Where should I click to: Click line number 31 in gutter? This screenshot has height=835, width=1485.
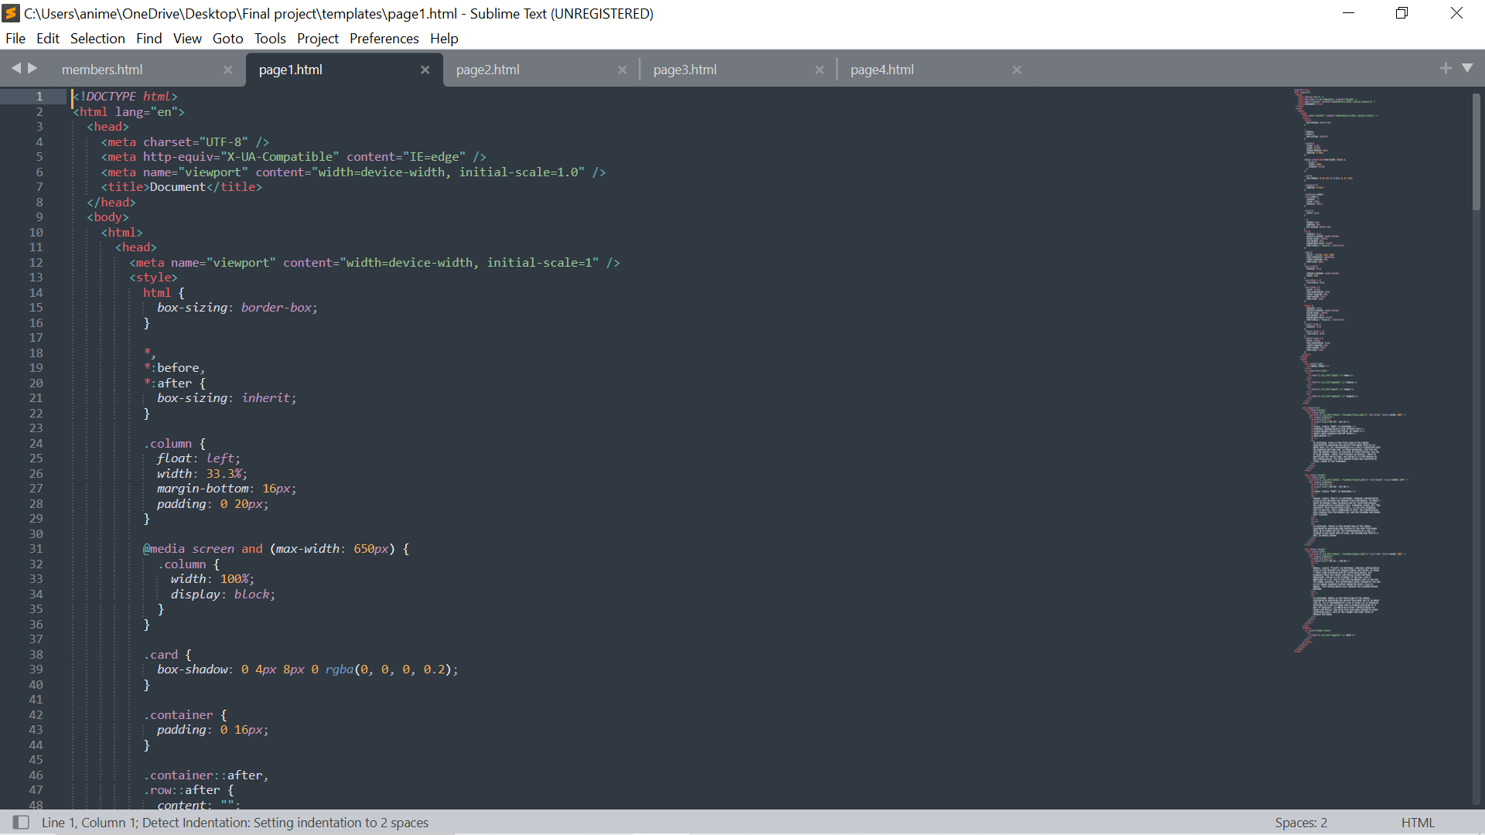tap(36, 549)
